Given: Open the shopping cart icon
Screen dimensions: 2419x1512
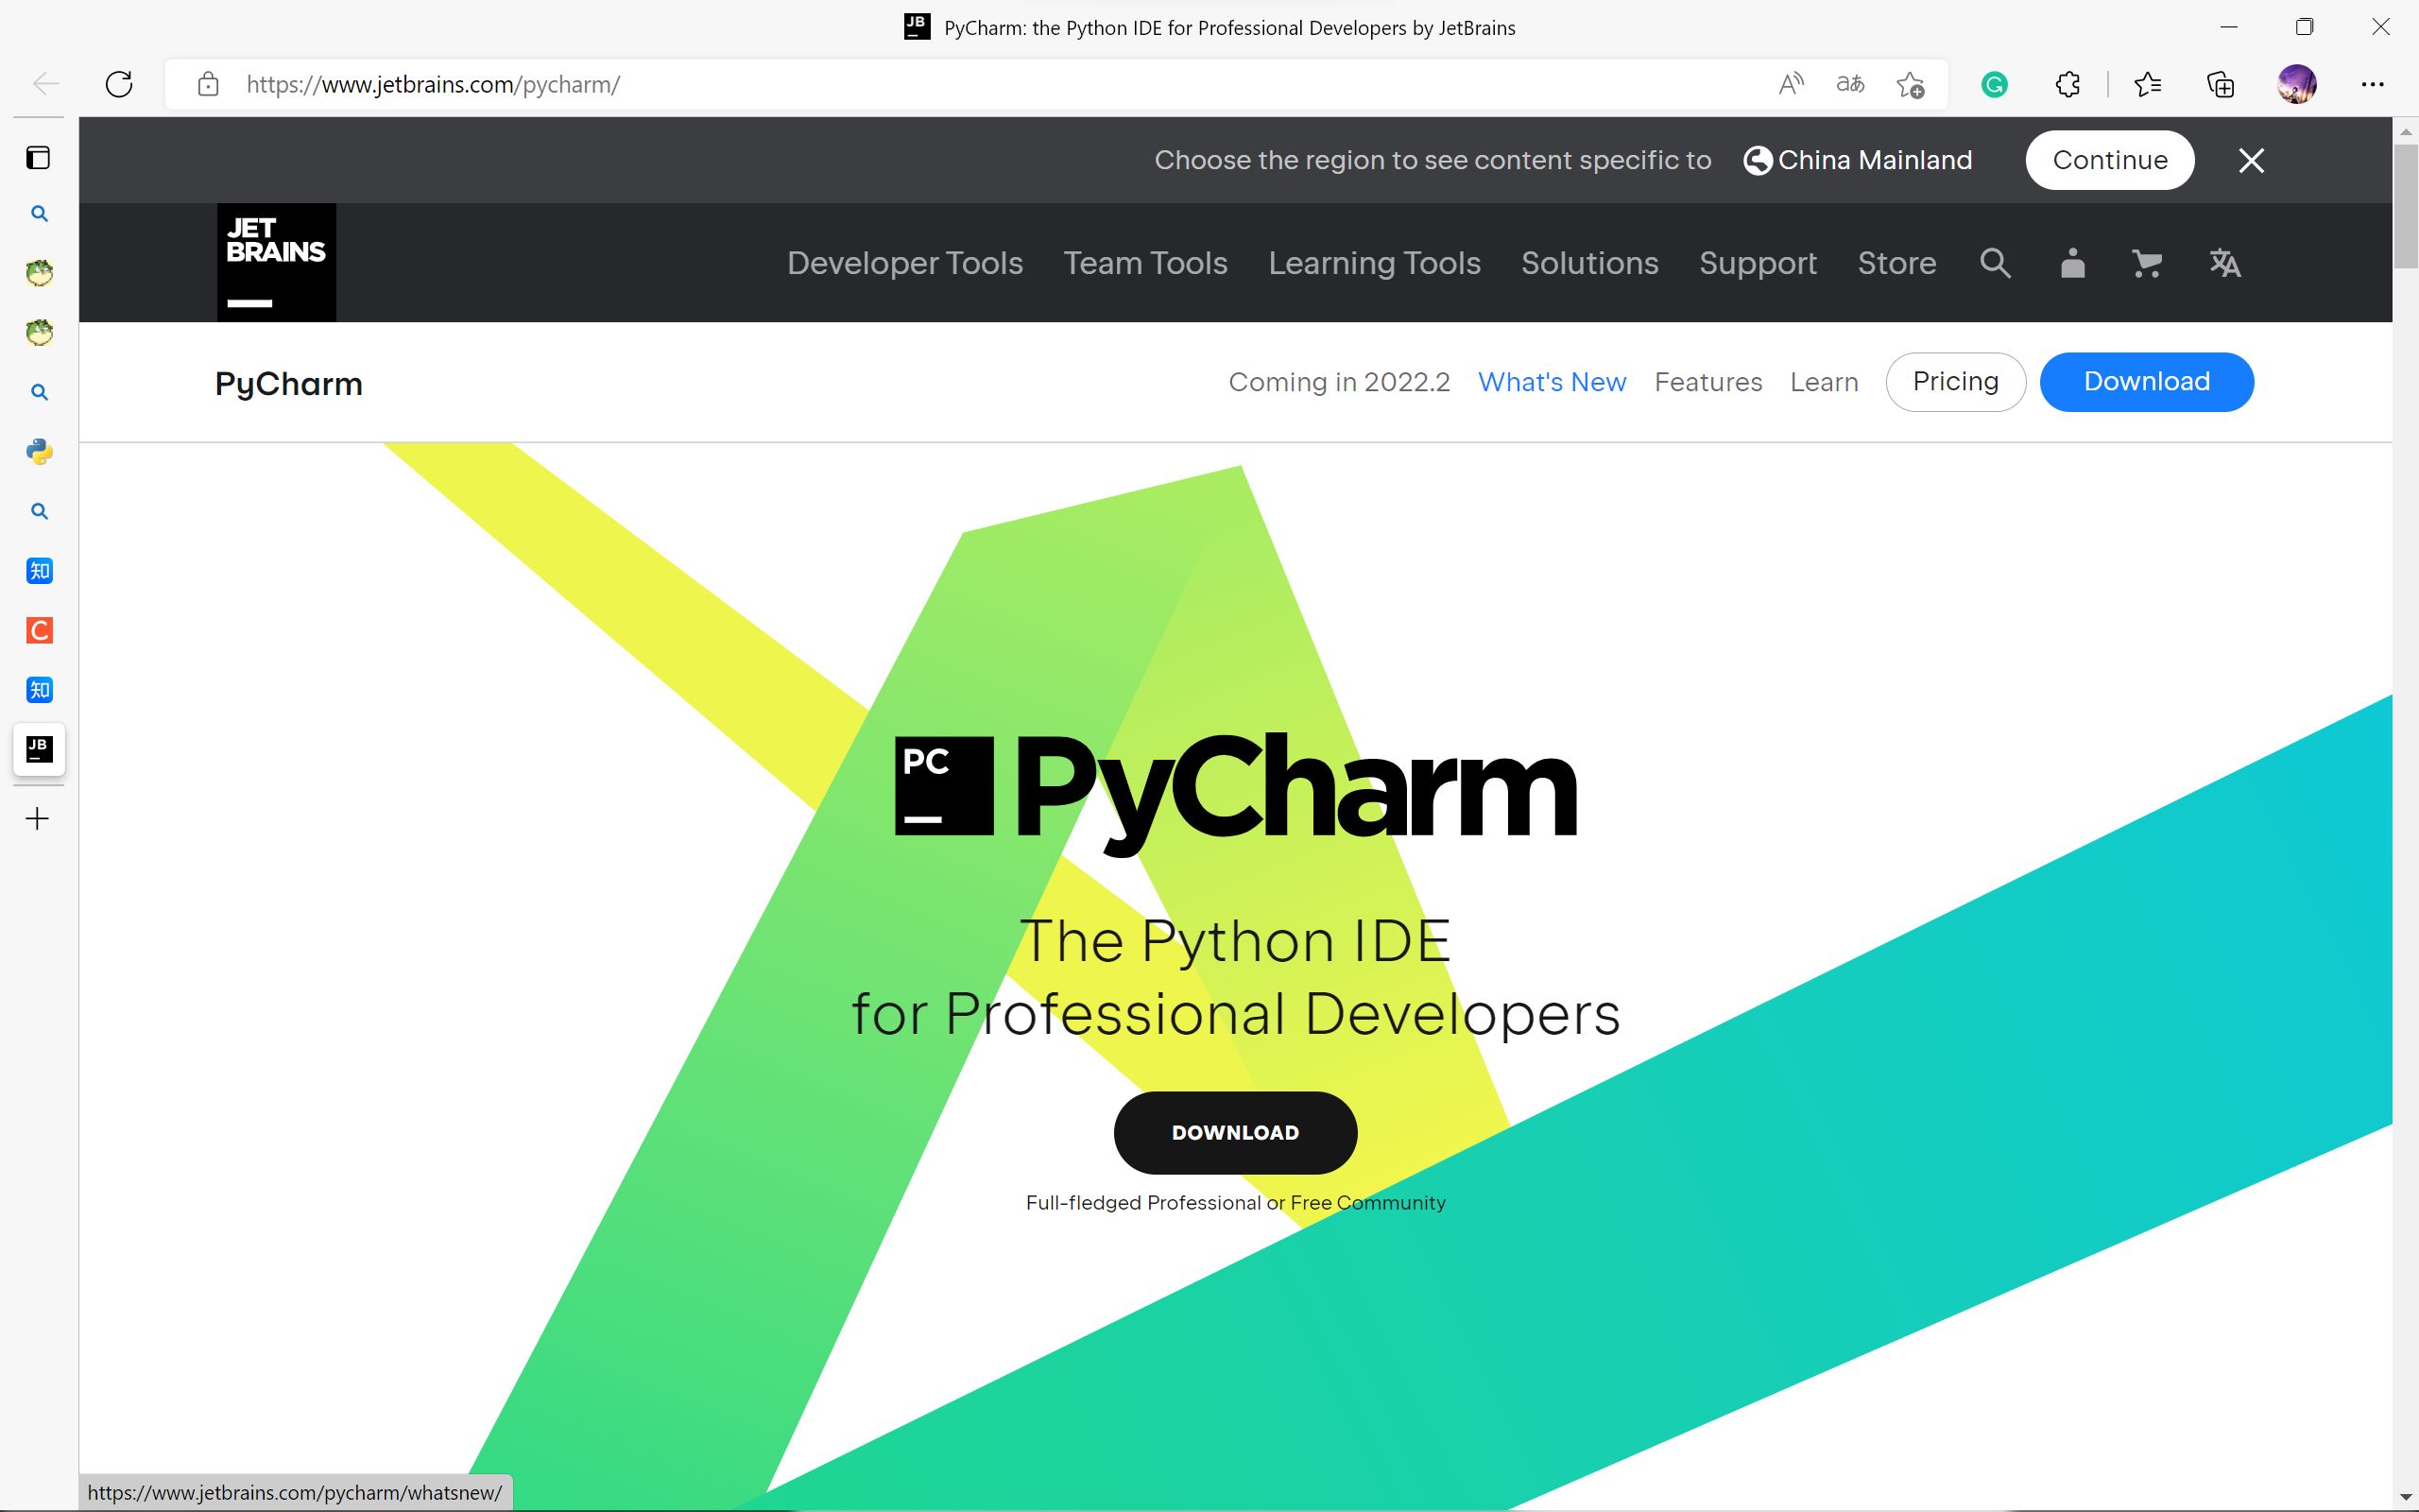Looking at the screenshot, I should (2146, 263).
